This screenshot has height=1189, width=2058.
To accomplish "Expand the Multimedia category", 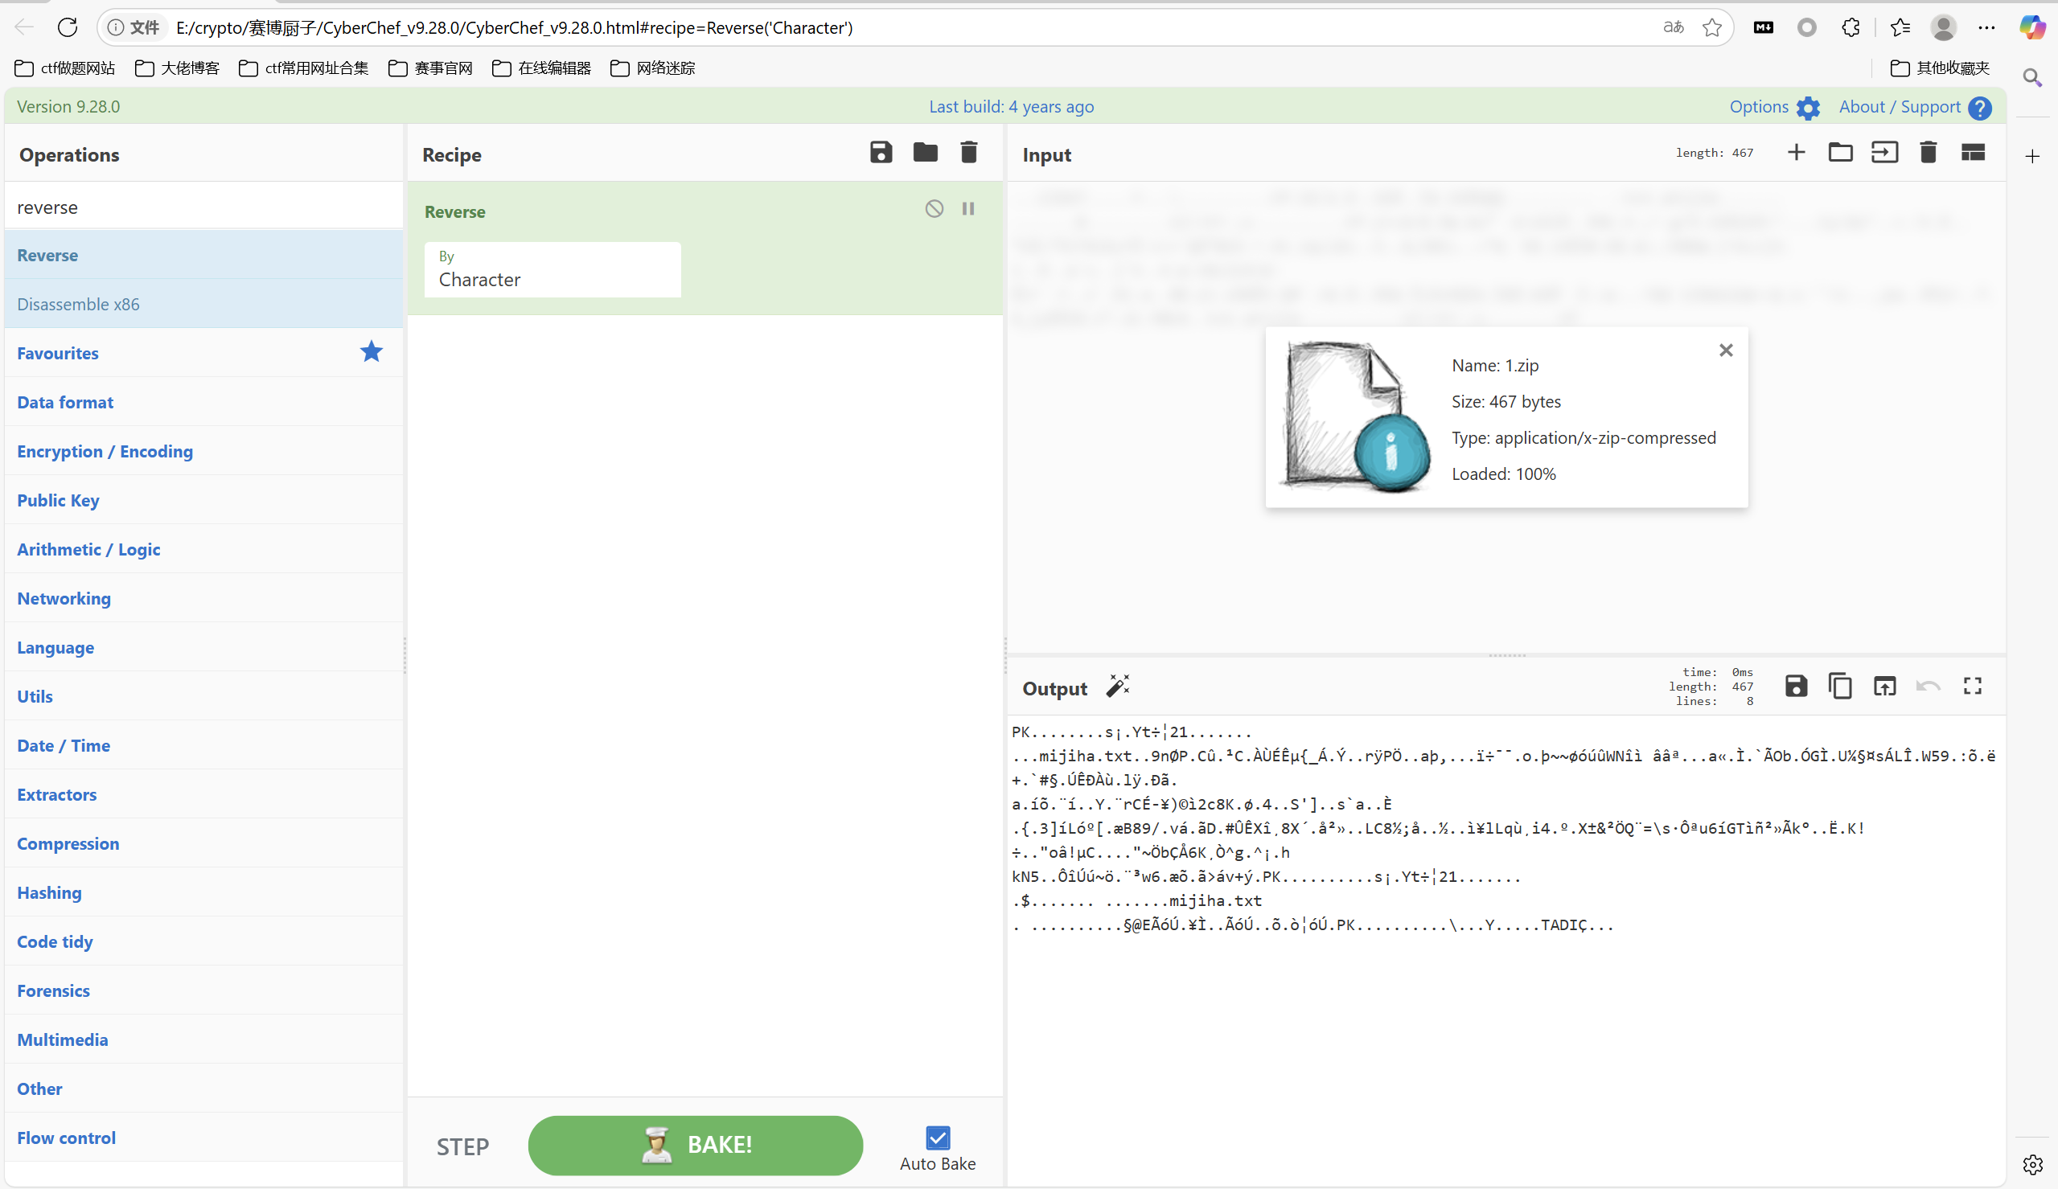I will click(203, 1039).
